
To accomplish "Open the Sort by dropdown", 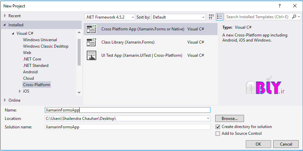I will pos(179,17).
